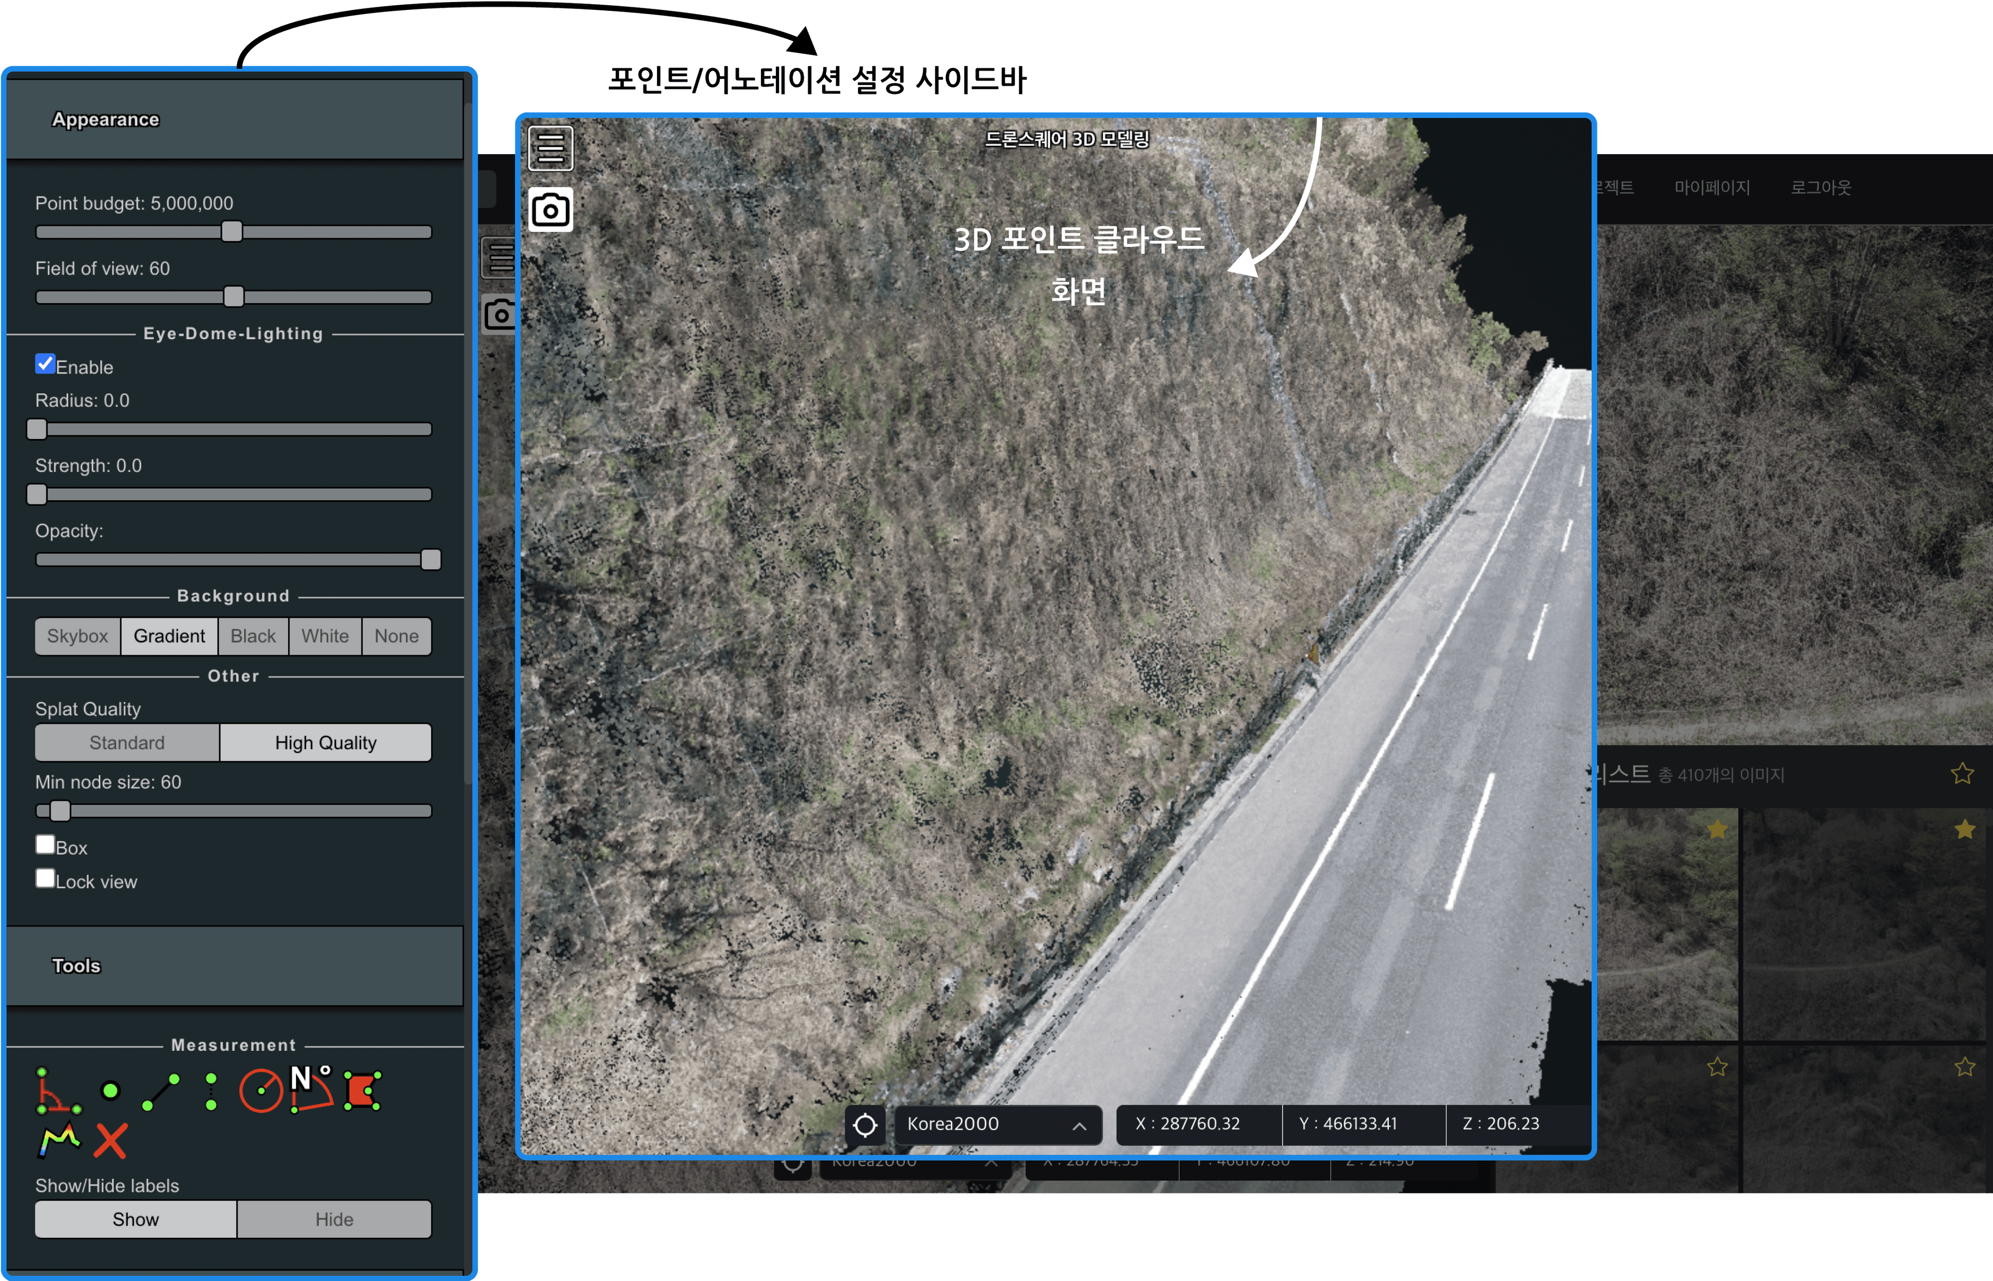The height and width of the screenshot is (1281, 1993).
Task: Adjust the Point budget slider handle
Action: [232, 231]
